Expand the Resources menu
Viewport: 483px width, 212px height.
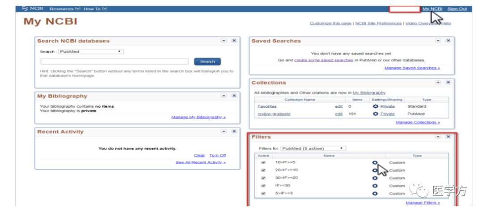pos(65,8)
